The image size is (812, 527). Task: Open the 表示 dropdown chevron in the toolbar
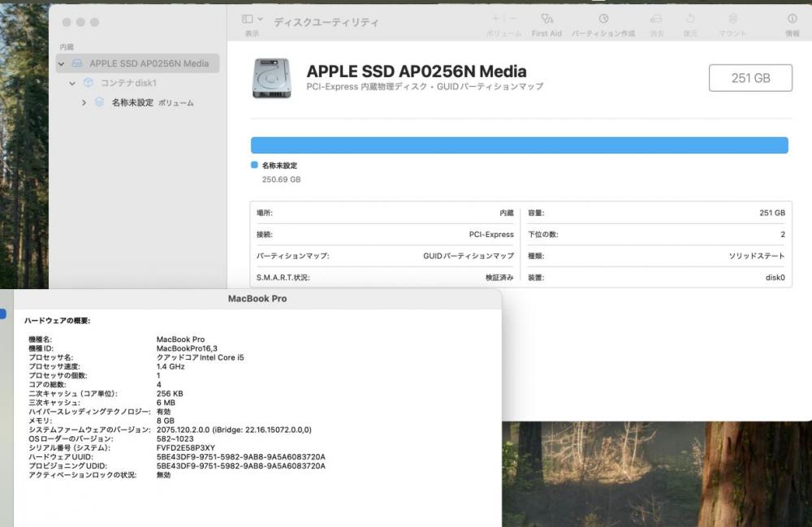261,19
